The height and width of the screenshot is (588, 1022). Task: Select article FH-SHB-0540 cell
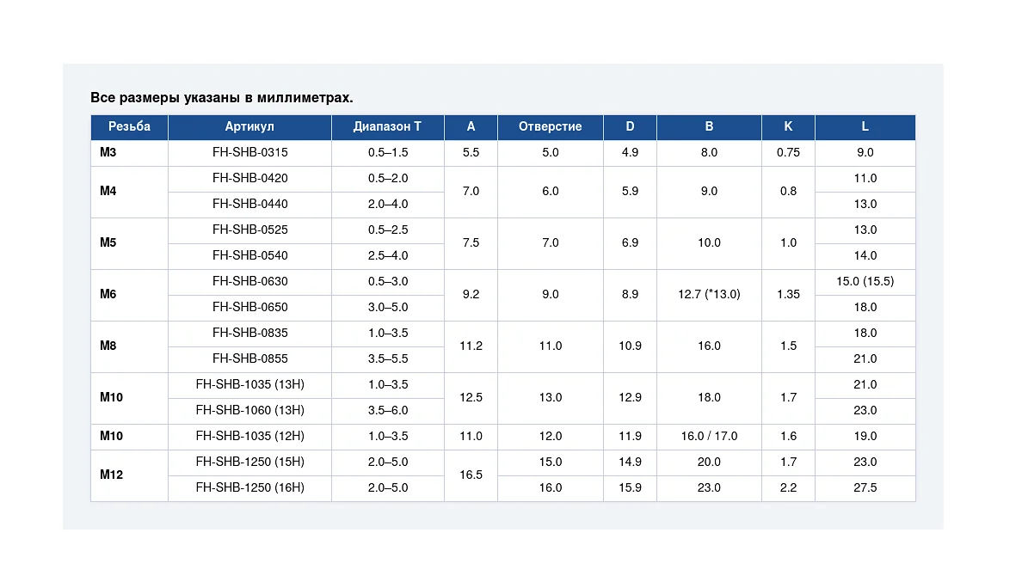point(249,256)
